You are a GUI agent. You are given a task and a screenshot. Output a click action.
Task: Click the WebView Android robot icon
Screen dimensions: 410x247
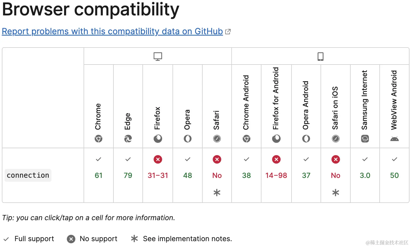point(394,139)
